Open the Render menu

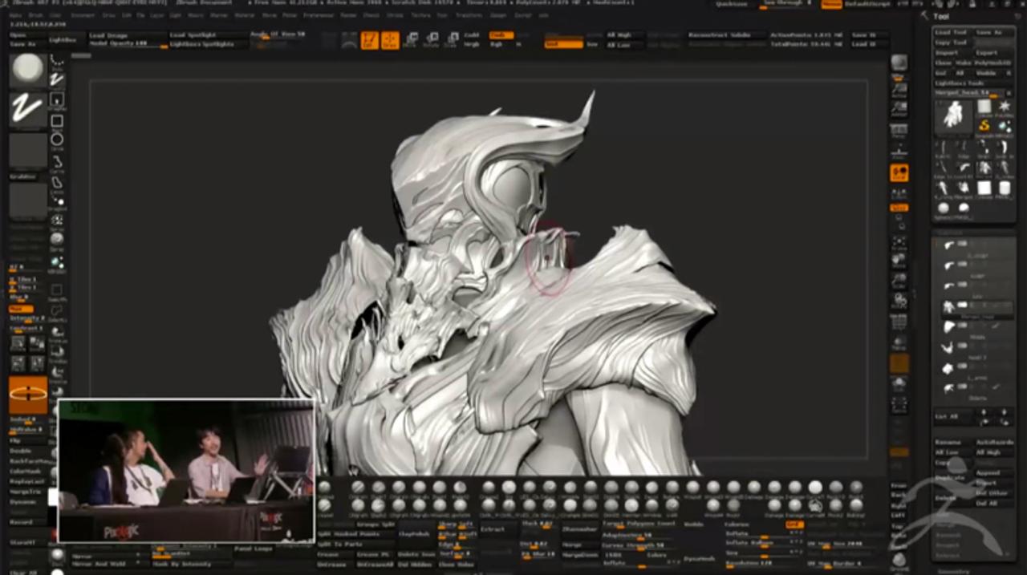click(x=348, y=15)
